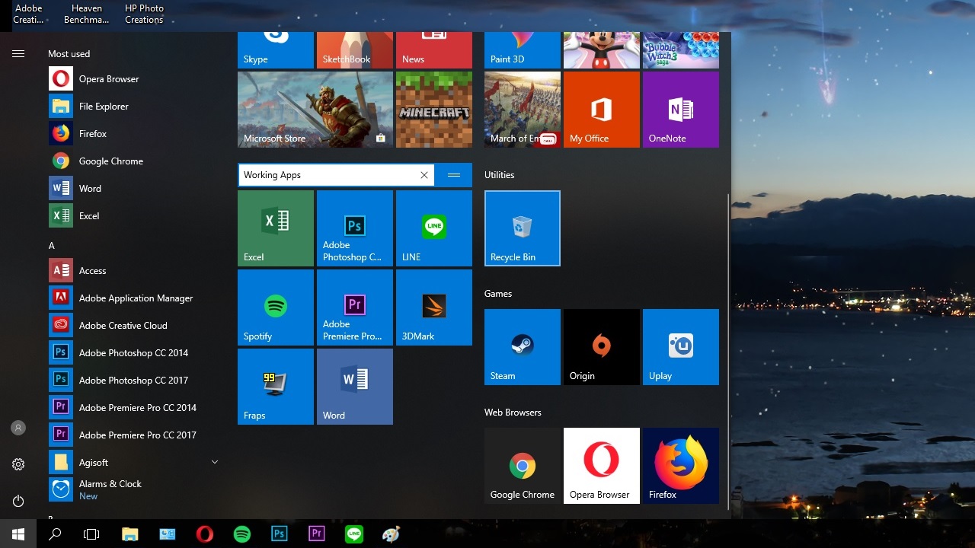Launch the Spotify tile in Working Apps
Viewport: 975px width, 548px height.
click(x=275, y=307)
